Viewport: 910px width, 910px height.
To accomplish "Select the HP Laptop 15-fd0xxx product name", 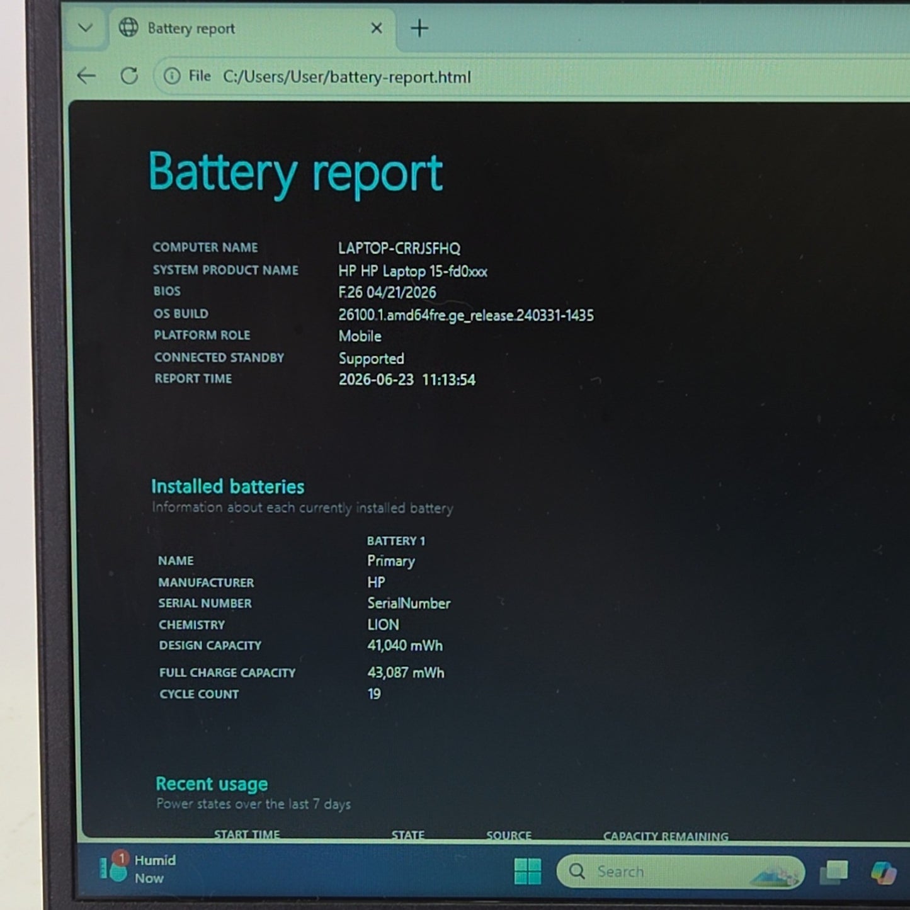I will [412, 271].
